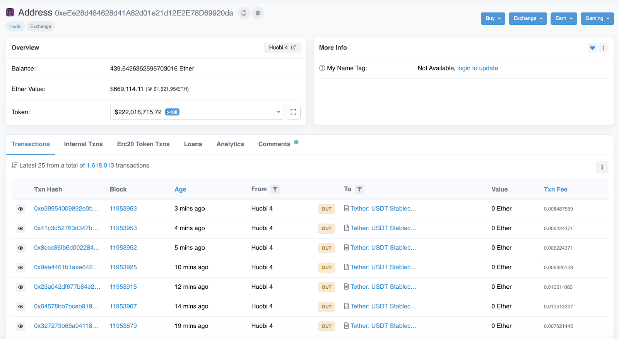
Task: Click the My Name Tag help icon
Action: pos(322,68)
